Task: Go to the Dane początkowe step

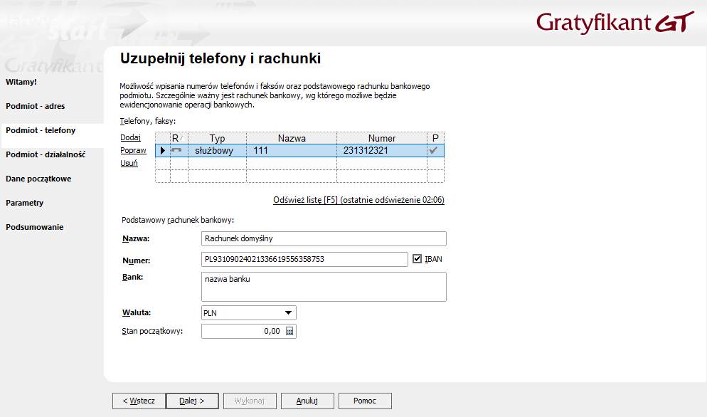Action: pyautogui.click(x=38, y=179)
